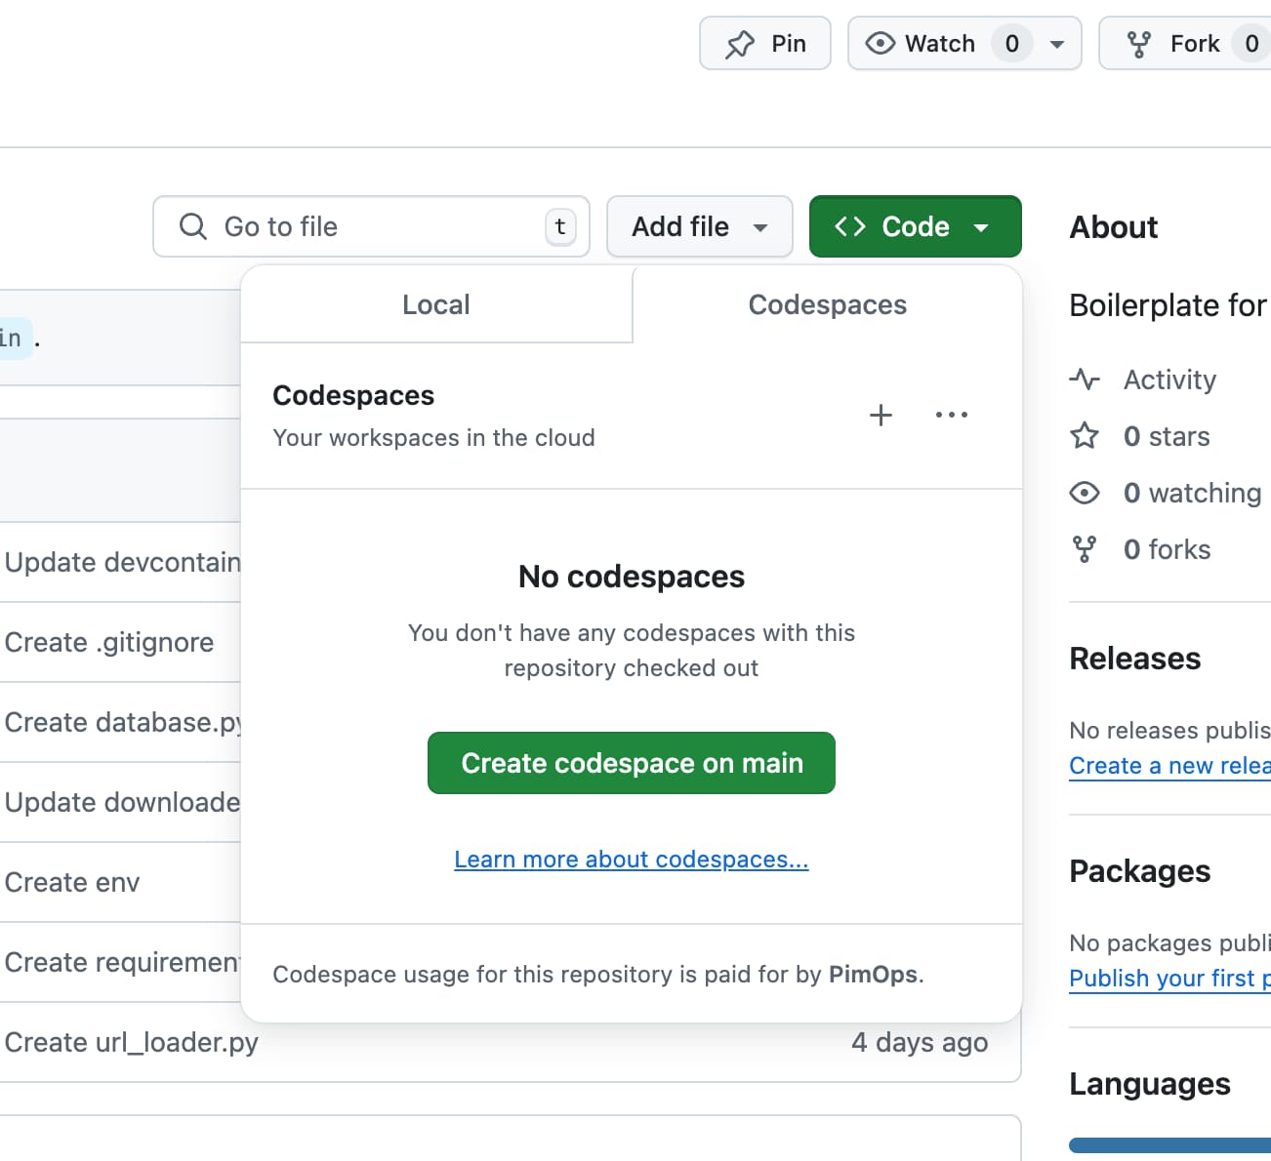Click the eye icon next to 0 watching
The image size is (1271, 1161).
pyautogui.click(x=1085, y=493)
